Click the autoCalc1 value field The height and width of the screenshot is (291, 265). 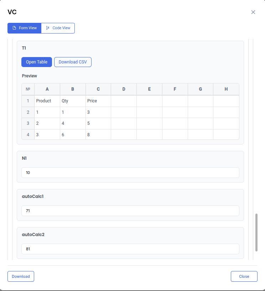click(130, 211)
